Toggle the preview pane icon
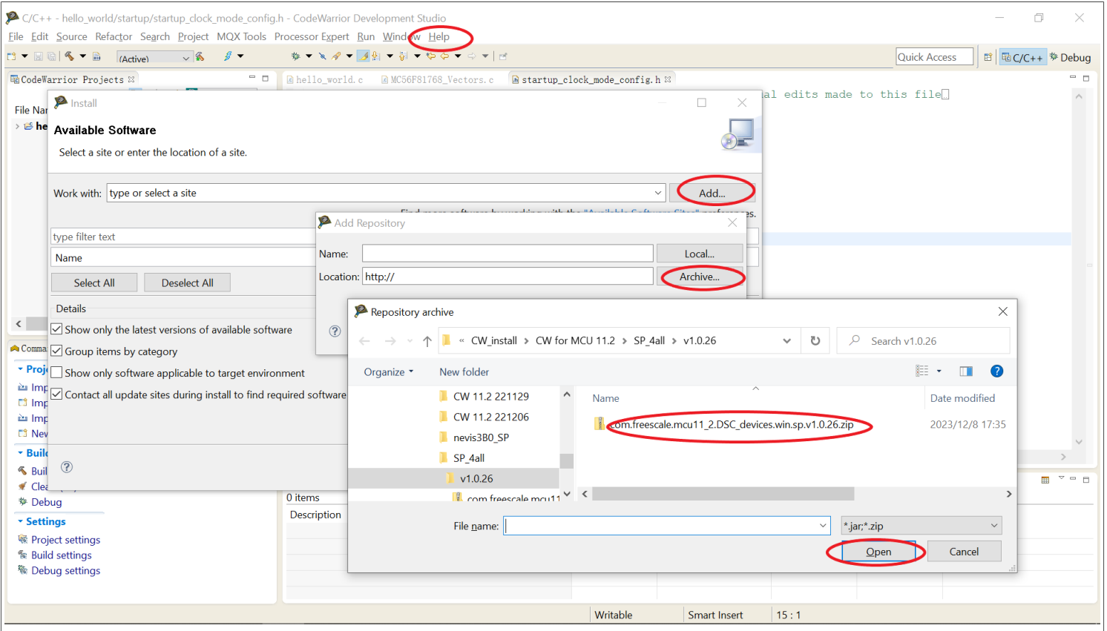Image resolution: width=1107 pixels, height=631 pixels. click(x=965, y=371)
